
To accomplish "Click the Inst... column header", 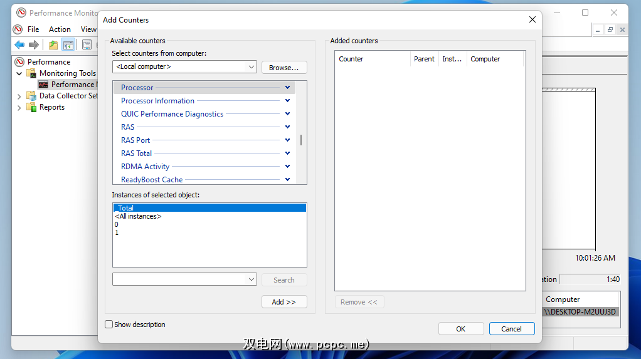I will pos(453,59).
